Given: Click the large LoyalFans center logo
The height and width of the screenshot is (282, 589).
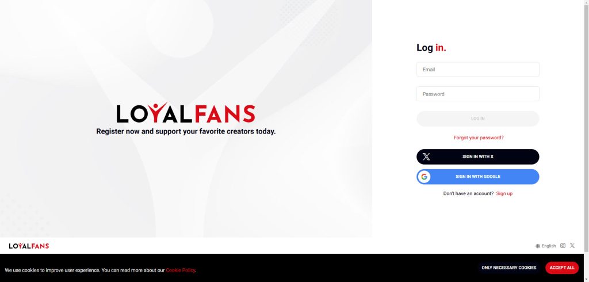Looking at the screenshot, I should tap(186, 113).
